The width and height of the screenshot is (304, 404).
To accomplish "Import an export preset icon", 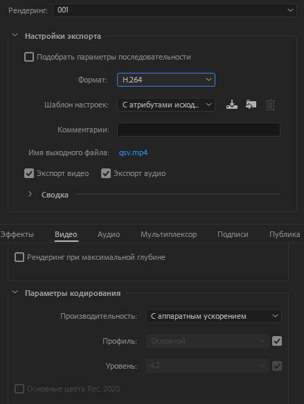I will (x=251, y=105).
